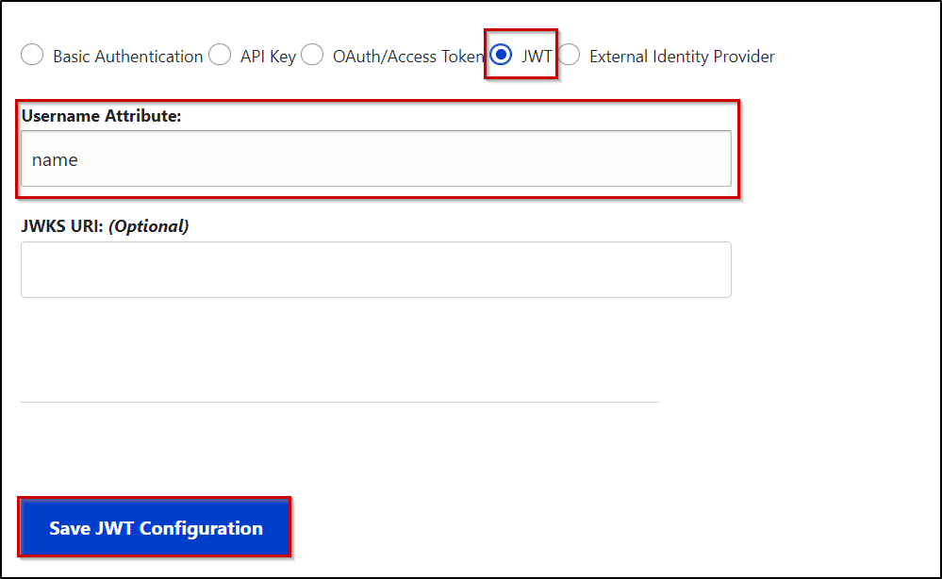
Task: Focus the Username Attribute input field
Action: [x=375, y=159]
